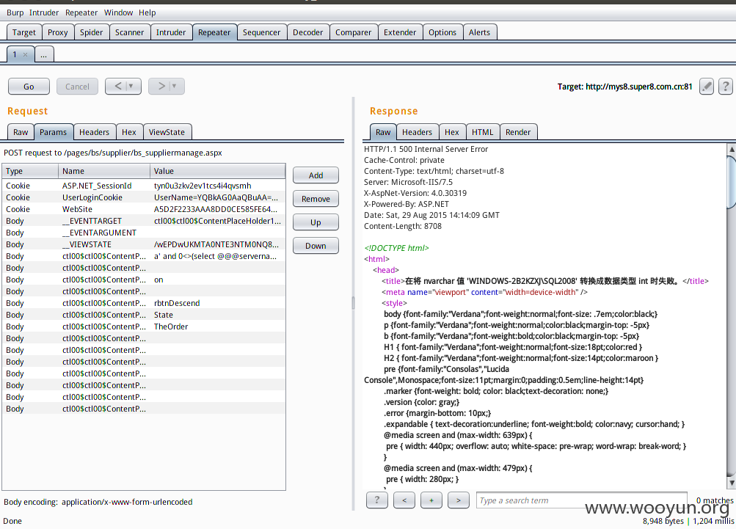Click the plus search options button
Image resolution: width=736 pixels, height=529 pixels.
(x=431, y=500)
